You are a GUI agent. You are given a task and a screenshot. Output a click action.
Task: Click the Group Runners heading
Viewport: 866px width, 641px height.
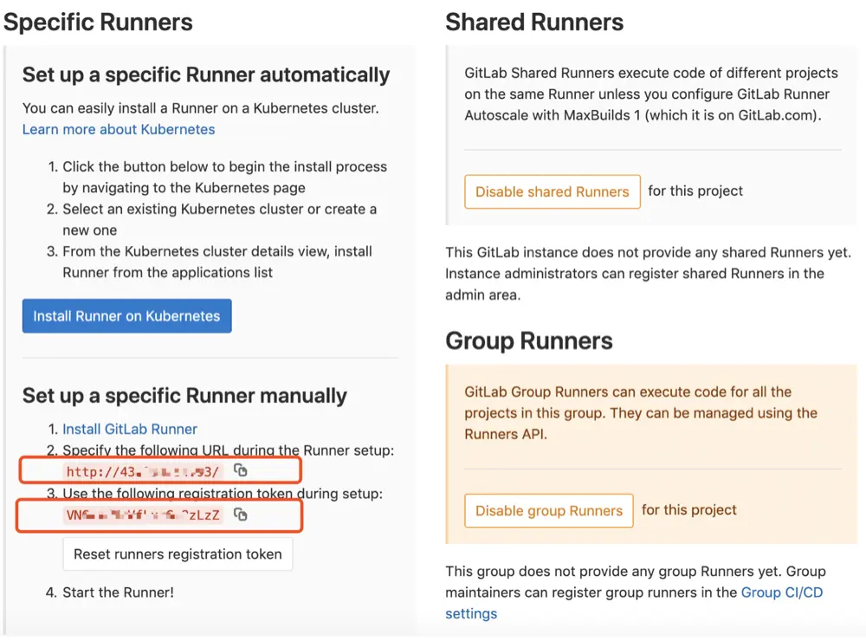[x=529, y=340]
